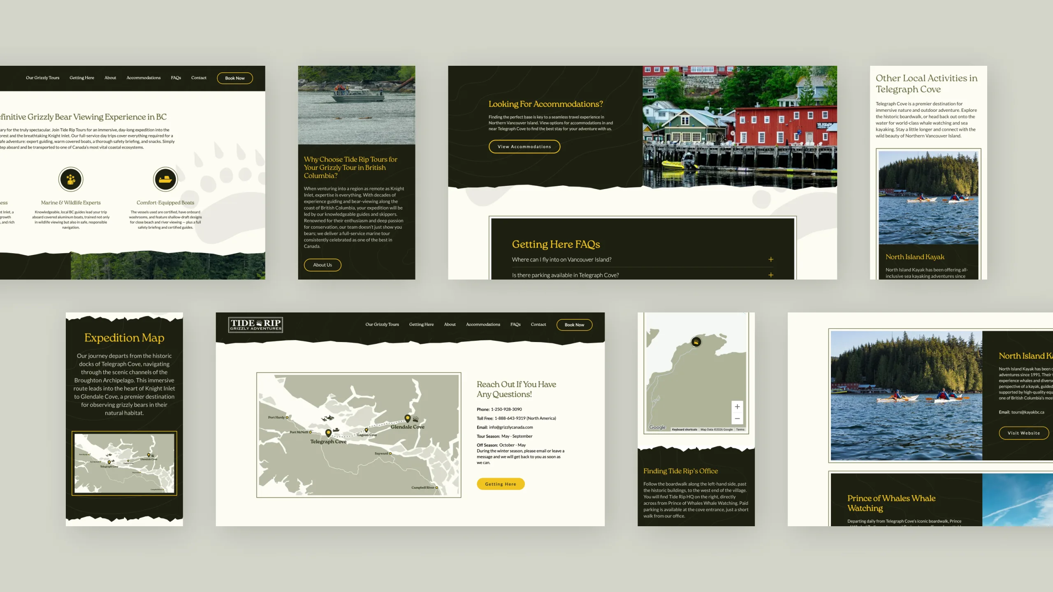Click the orca whale icon on the large expedition map
1053x592 pixels.
[328, 418]
